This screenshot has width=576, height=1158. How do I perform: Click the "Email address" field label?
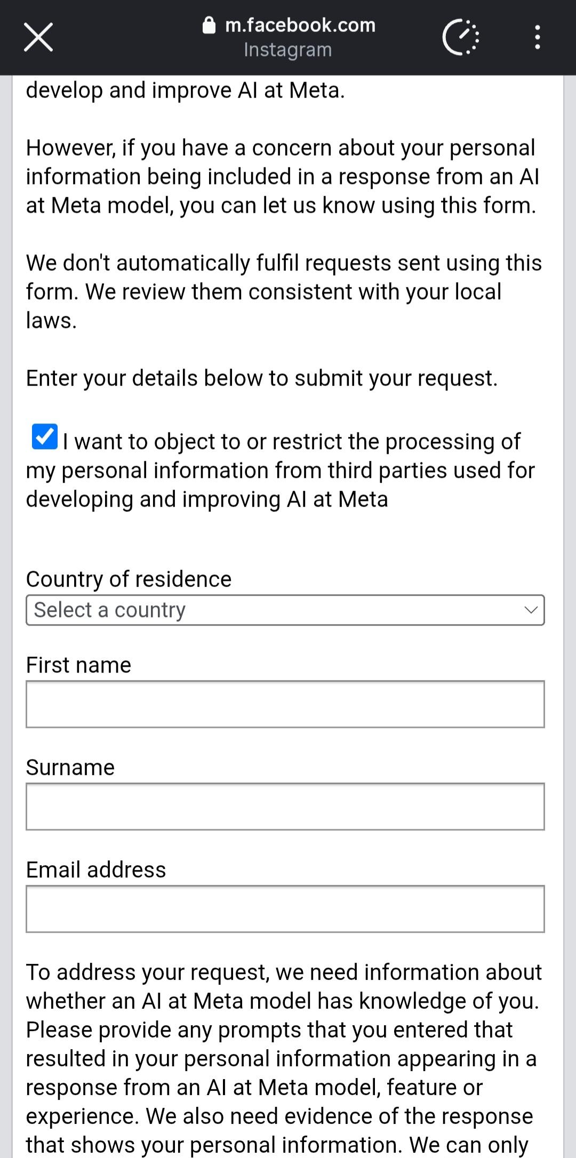coord(96,870)
